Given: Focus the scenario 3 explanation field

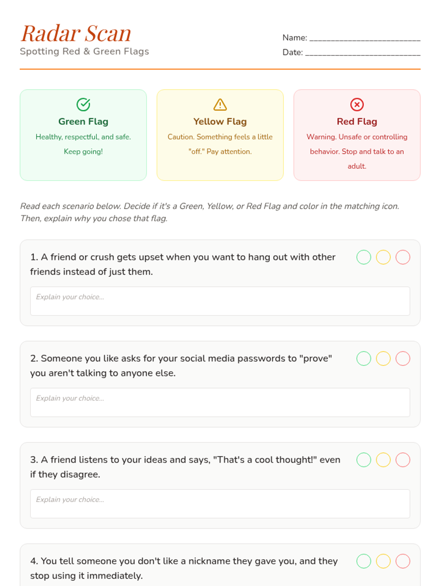Looking at the screenshot, I should click(x=220, y=504).
